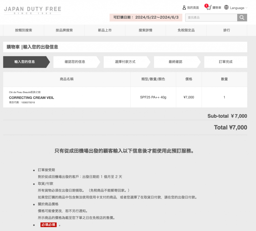Select the 確認您的信息 step
The height and width of the screenshot is (231, 256).
[75, 62]
